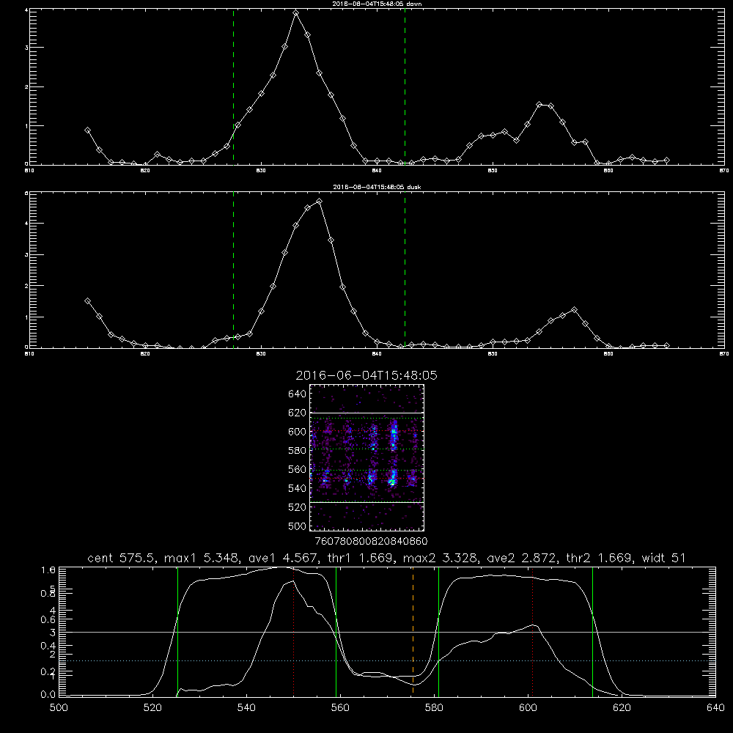Click the orange dashed center line in bottom plot
Image resolution: width=733 pixels, height=733 pixels.
pyautogui.click(x=413, y=631)
